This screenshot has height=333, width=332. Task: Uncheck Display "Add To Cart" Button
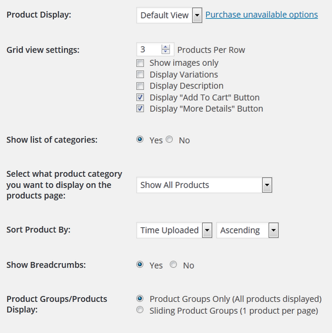point(140,97)
